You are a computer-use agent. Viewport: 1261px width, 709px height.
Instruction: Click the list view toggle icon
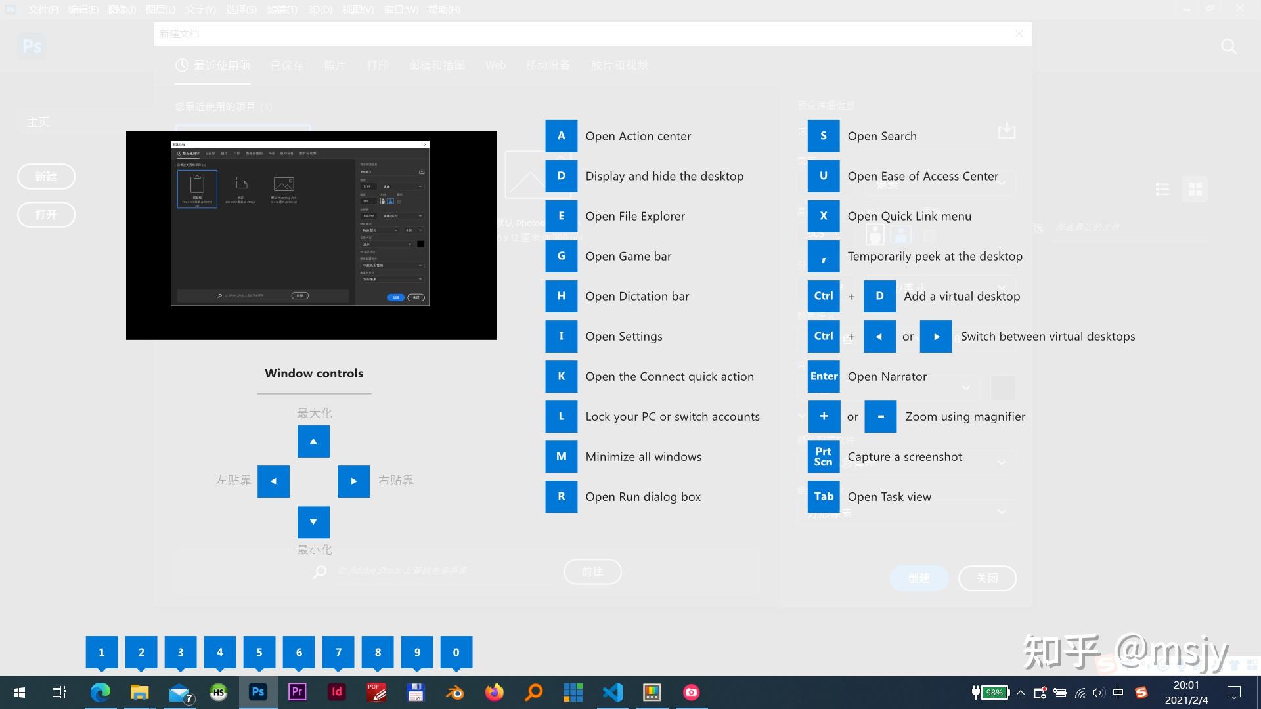[x=1163, y=188]
